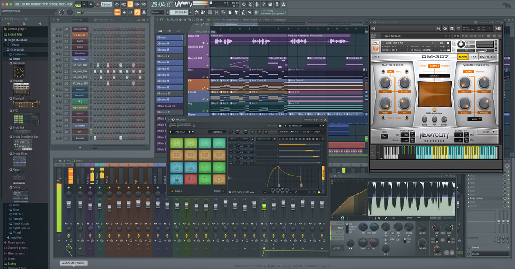Click the Attack knob in Volume Envelopes
Screen dimensions: 515x269
click(x=464, y=82)
